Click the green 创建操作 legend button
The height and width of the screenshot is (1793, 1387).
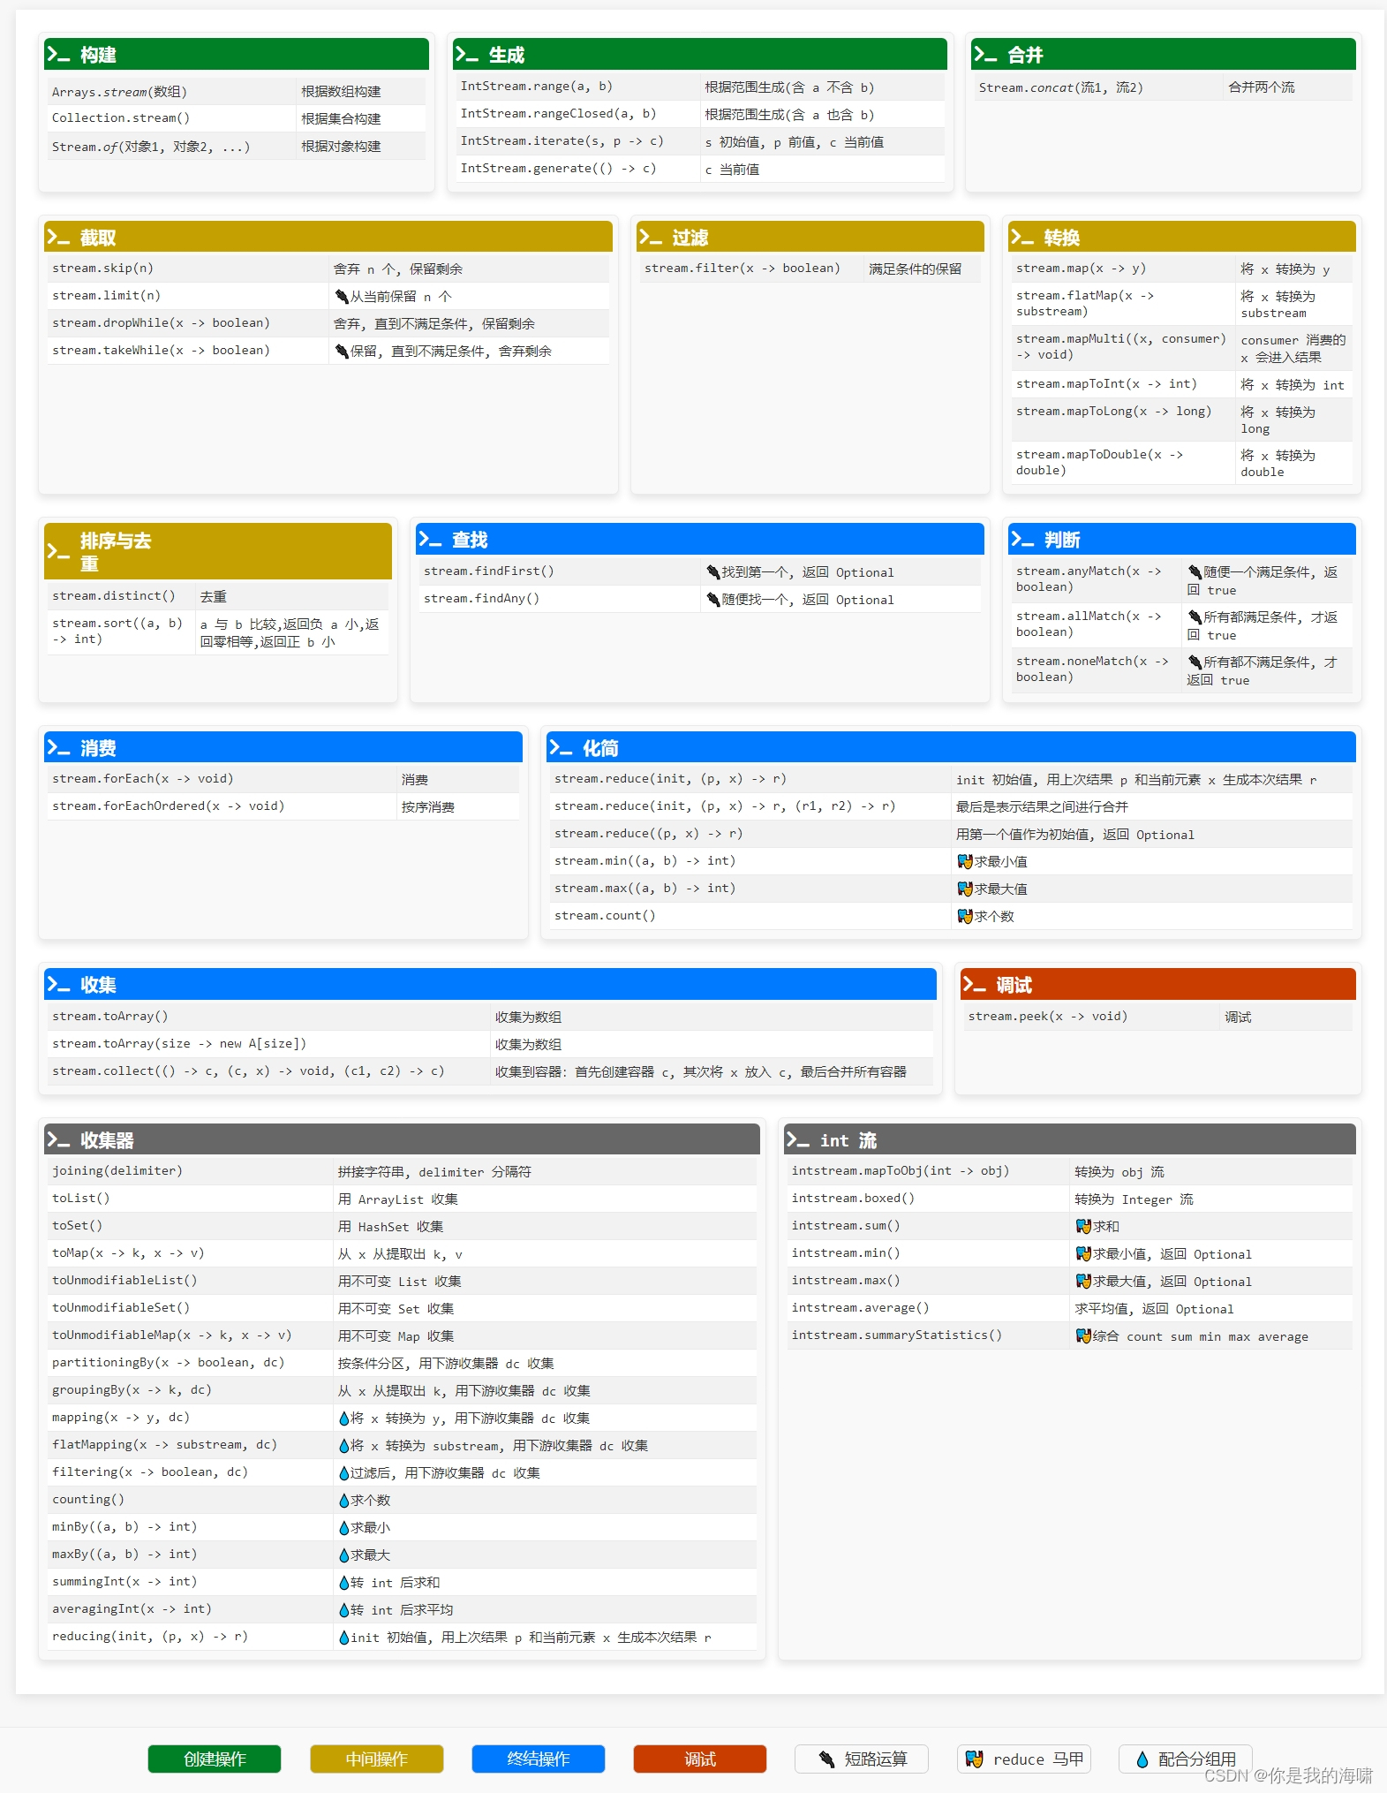215,1759
